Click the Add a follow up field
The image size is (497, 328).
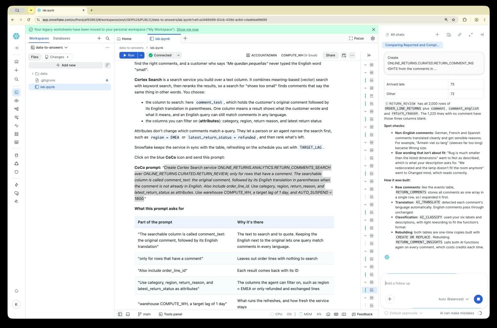[x=434, y=283]
